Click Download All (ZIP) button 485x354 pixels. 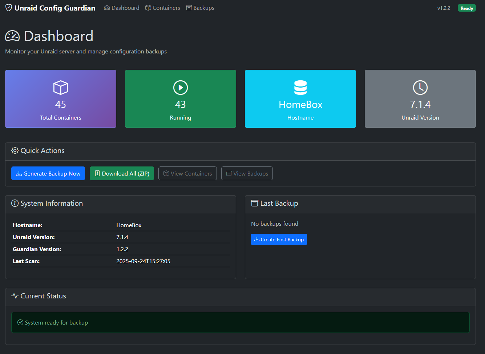pyautogui.click(x=122, y=173)
